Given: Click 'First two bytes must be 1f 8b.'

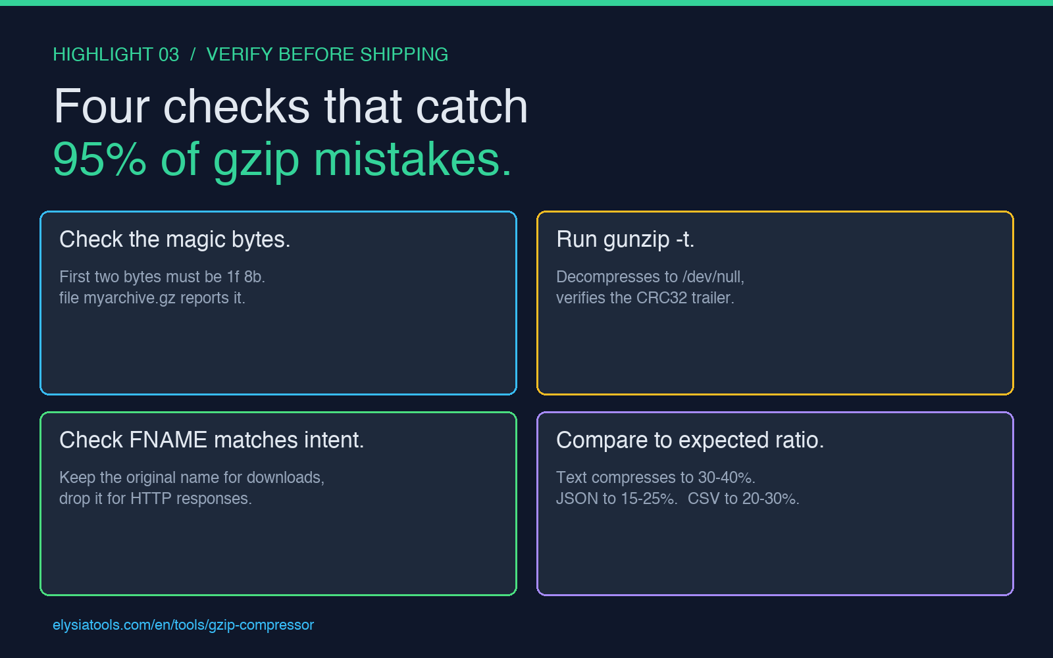Looking at the screenshot, I should pyautogui.click(x=162, y=277).
